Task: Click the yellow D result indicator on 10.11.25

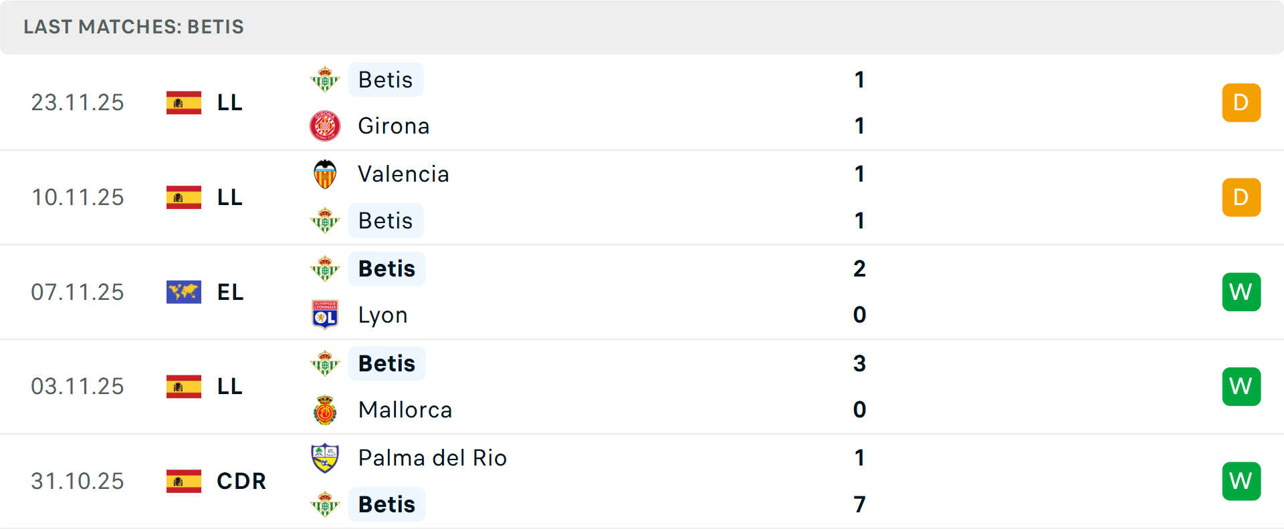Action: click(x=1241, y=197)
